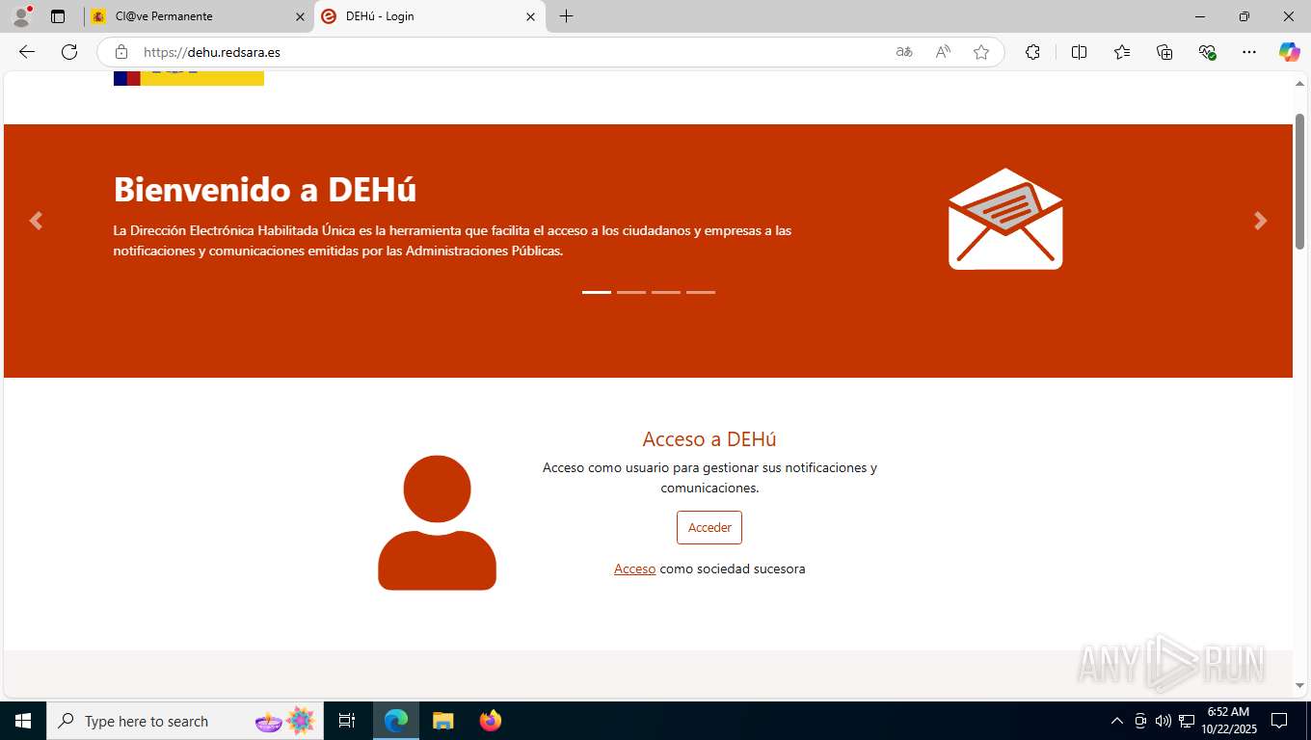This screenshot has width=1311, height=740.
Task: Activate the Read aloud icon
Action: click(943, 52)
